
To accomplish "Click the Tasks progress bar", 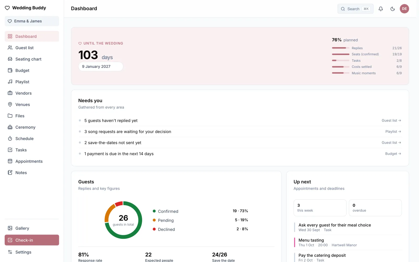I will [340, 61].
